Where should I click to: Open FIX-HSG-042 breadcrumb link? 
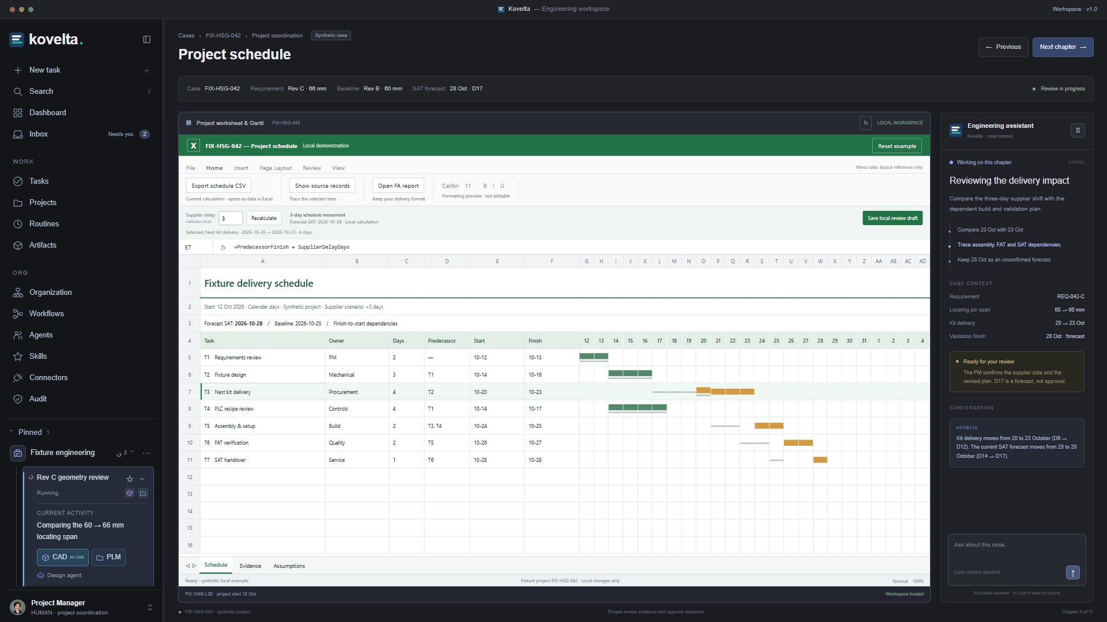pyautogui.click(x=223, y=36)
